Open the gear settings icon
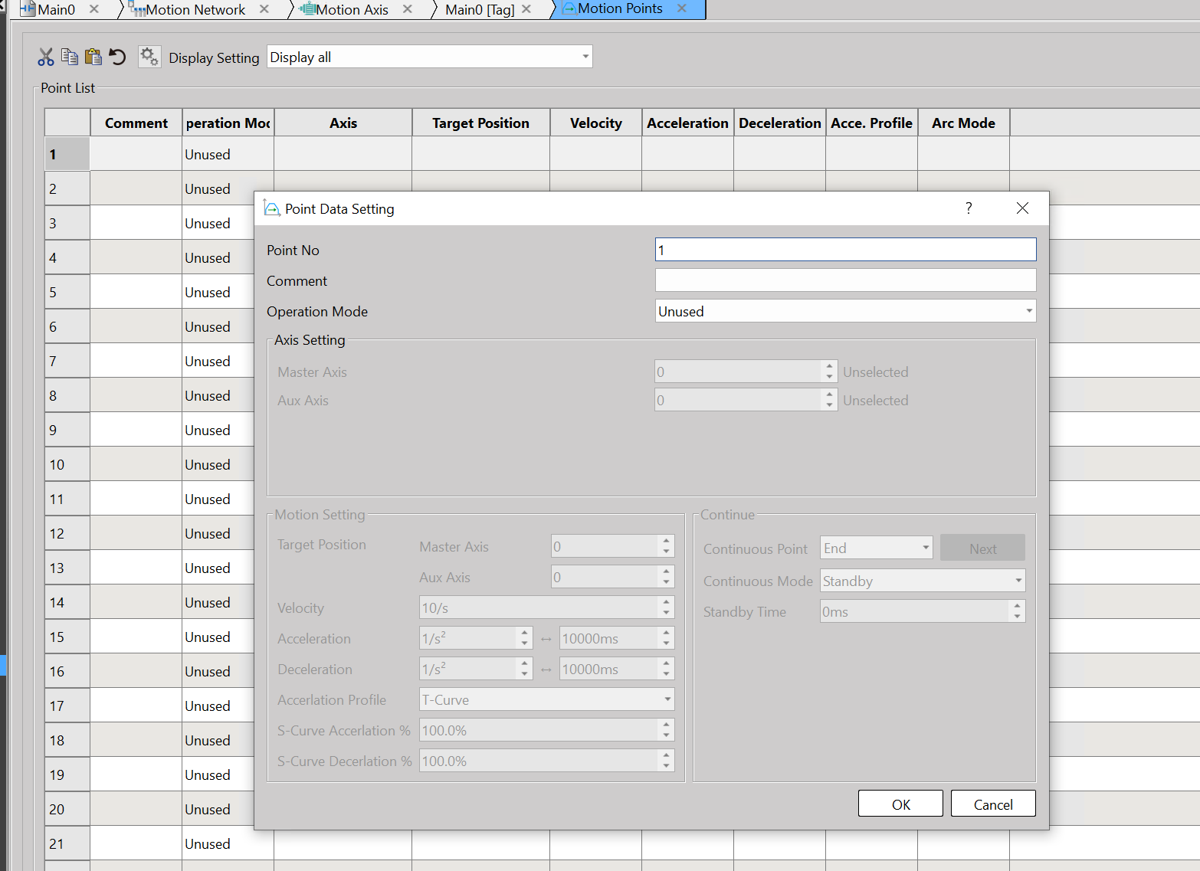This screenshot has height=871, width=1200. pyautogui.click(x=149, y=57)
